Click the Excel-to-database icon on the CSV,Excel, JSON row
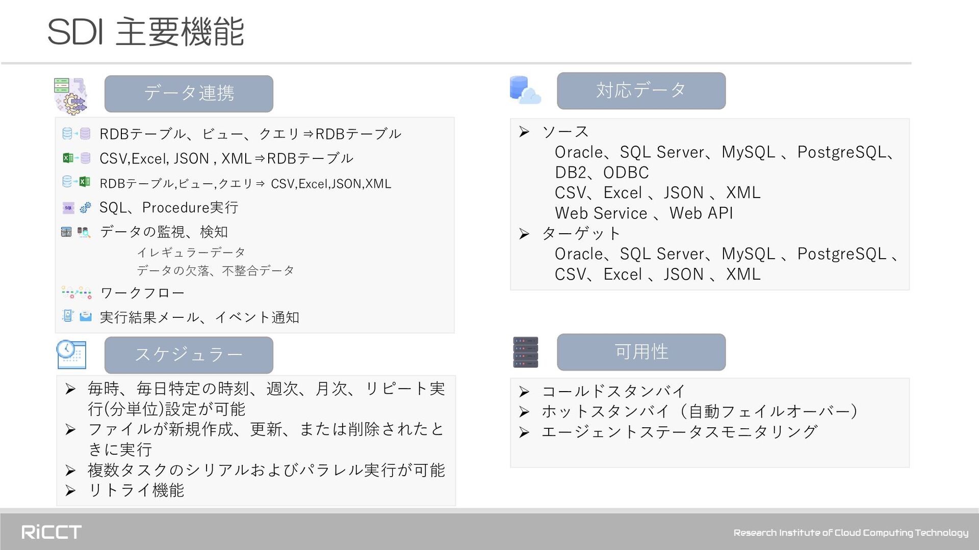The image size is (979, 550). tap(76, 158)
